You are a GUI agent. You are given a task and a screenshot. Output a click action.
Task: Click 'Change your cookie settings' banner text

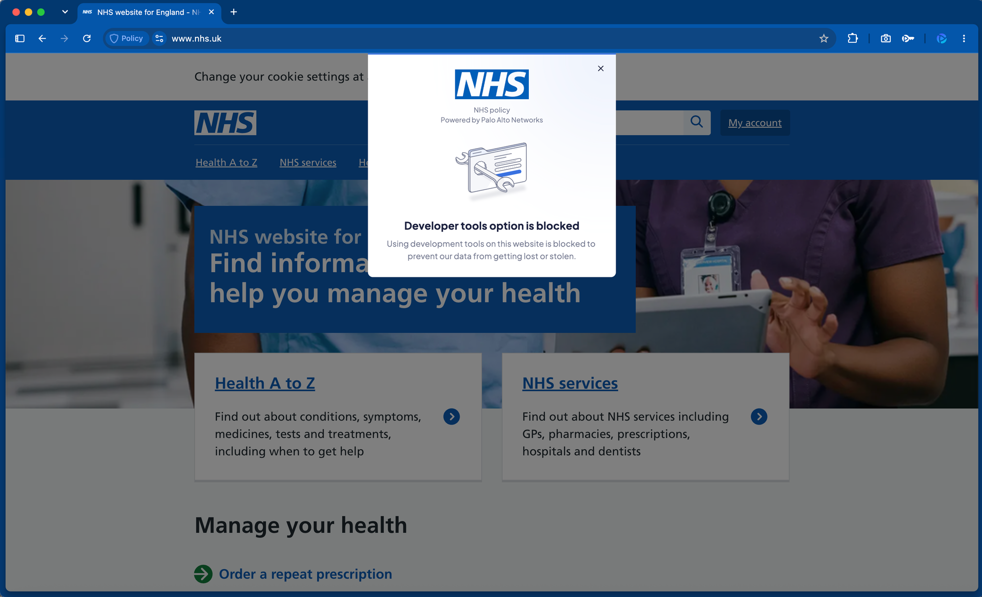(279, 77)
